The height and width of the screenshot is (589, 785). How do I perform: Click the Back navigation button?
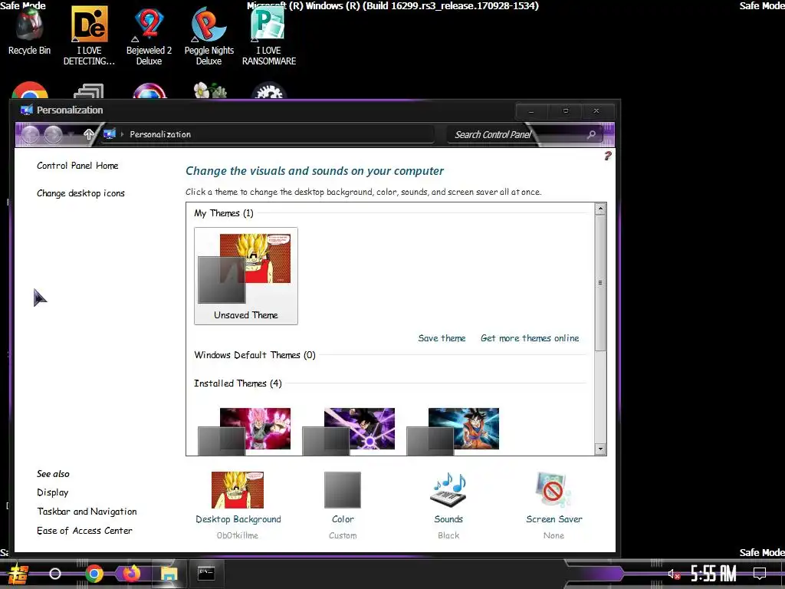pos(31,134)
